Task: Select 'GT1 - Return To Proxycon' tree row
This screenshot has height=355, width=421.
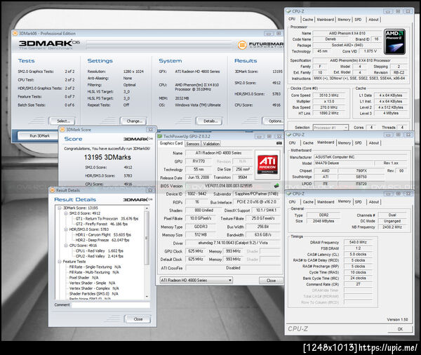Action: pyautogui.click(x=107, y=219)
